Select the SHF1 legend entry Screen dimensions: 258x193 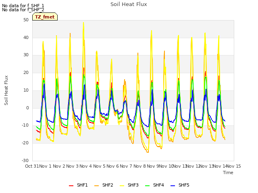tap(78, 185)
